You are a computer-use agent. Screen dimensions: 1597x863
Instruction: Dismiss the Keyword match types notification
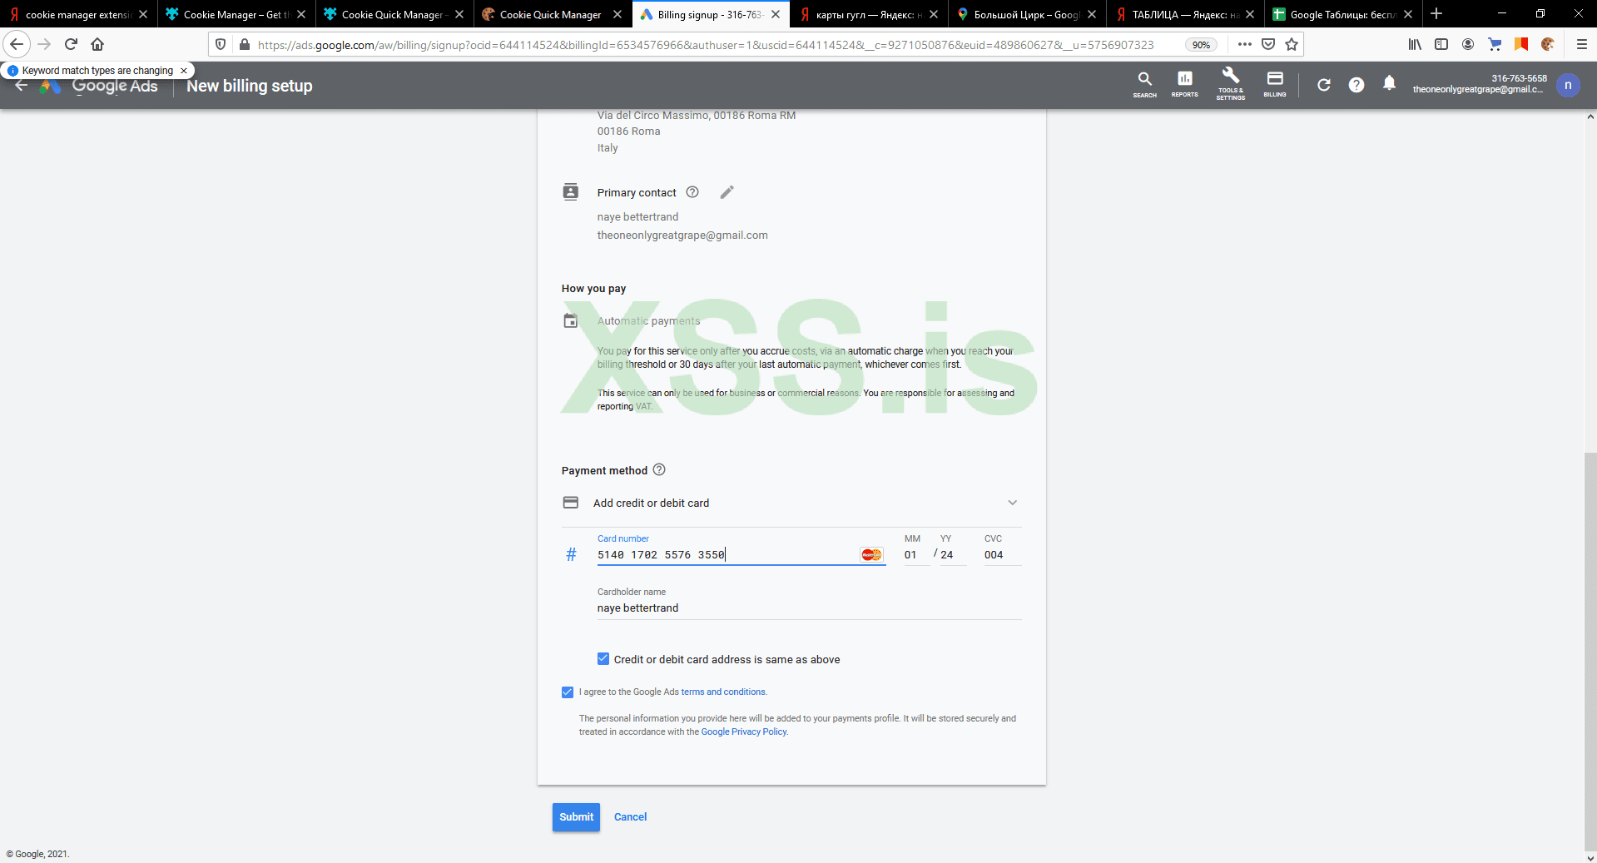184,71
